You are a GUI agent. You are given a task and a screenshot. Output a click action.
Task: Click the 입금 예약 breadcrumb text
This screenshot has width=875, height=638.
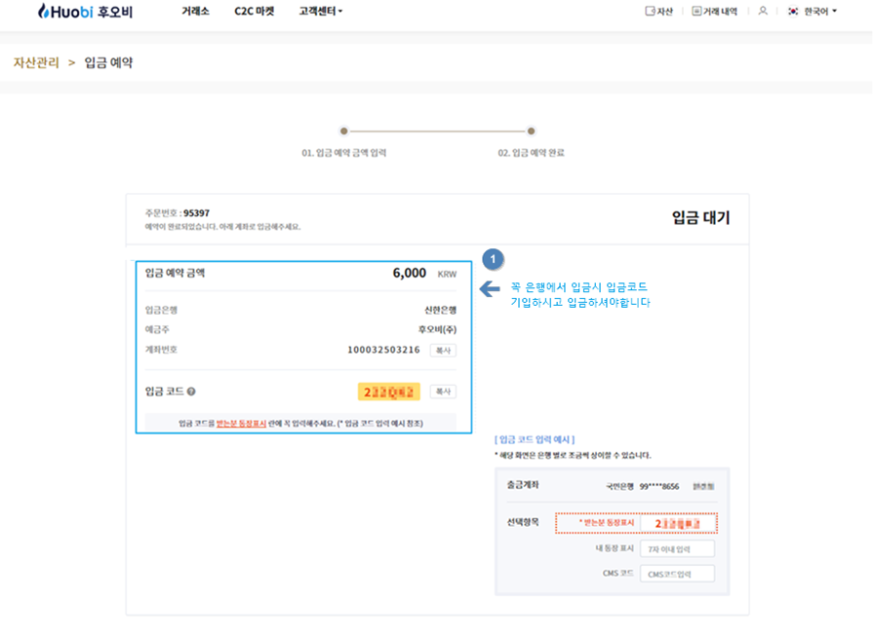109,62
